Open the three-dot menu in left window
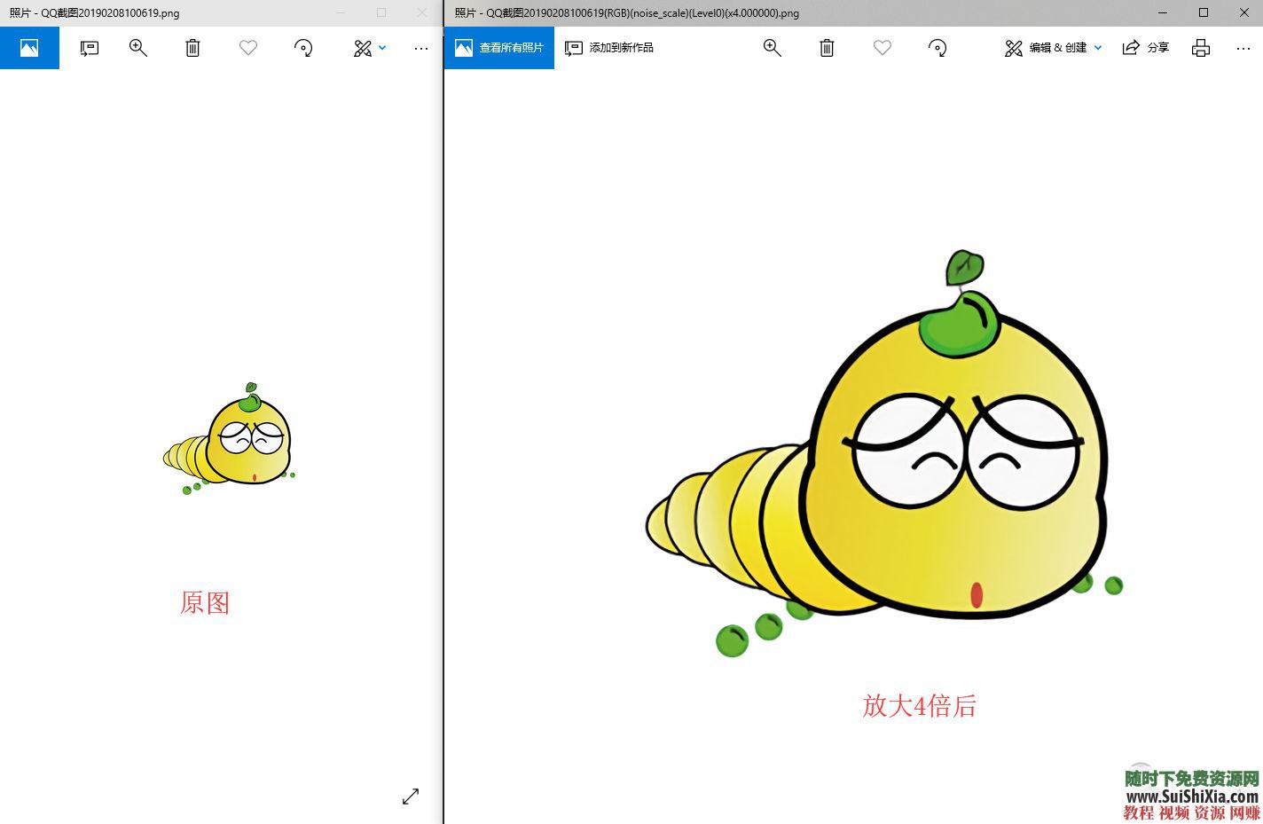Image resolution: width=1263 pixels, height=824 pixels. click(421, 48)
